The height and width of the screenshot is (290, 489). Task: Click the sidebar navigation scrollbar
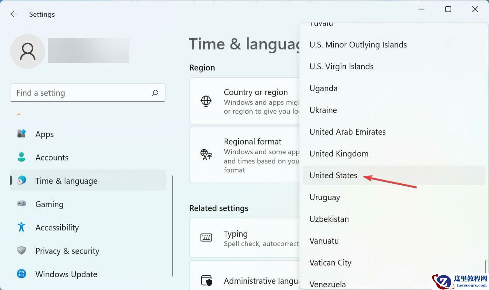point(172,226)
